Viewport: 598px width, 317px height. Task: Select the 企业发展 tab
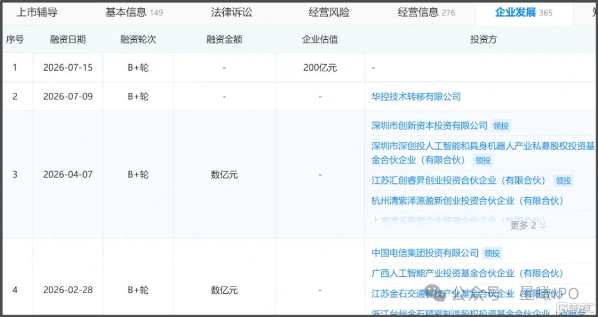[524, 13]
